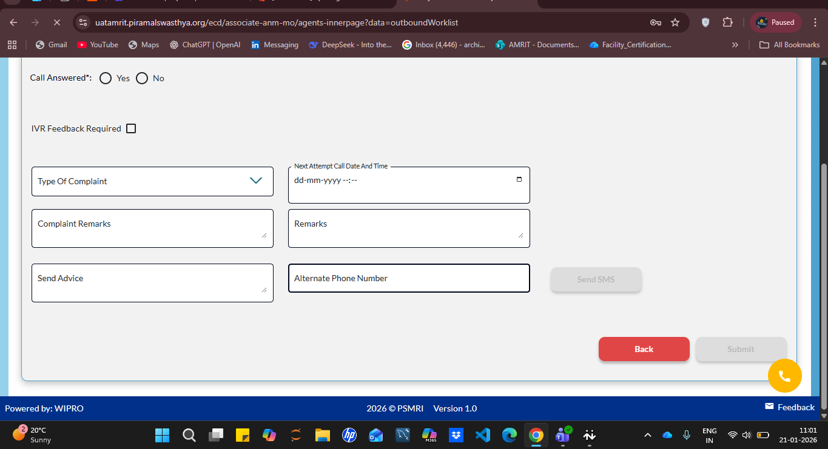The width and height of the screenshot is (828, 449).
Task: Open the browser Extensions puzzle icon
Action: (727, 22)
